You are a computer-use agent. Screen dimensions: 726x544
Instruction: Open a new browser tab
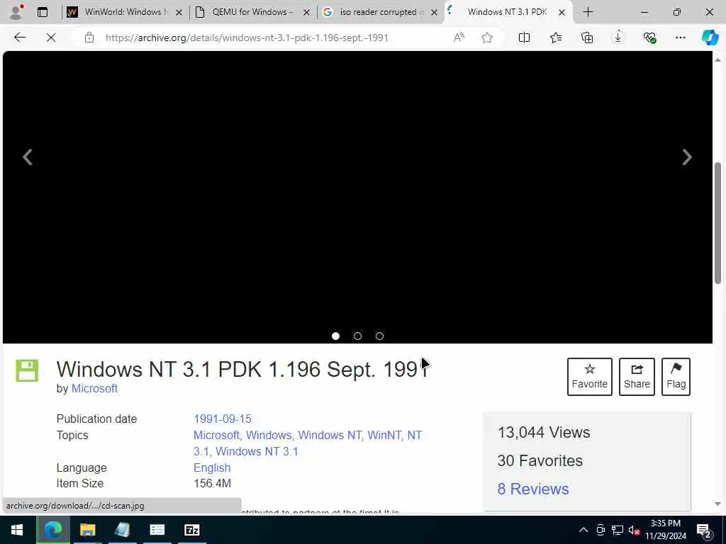[588, 12]
